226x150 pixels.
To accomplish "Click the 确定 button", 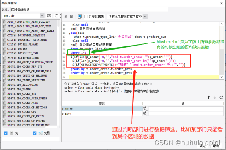I will pyautogui.click(x=202, y=146).
